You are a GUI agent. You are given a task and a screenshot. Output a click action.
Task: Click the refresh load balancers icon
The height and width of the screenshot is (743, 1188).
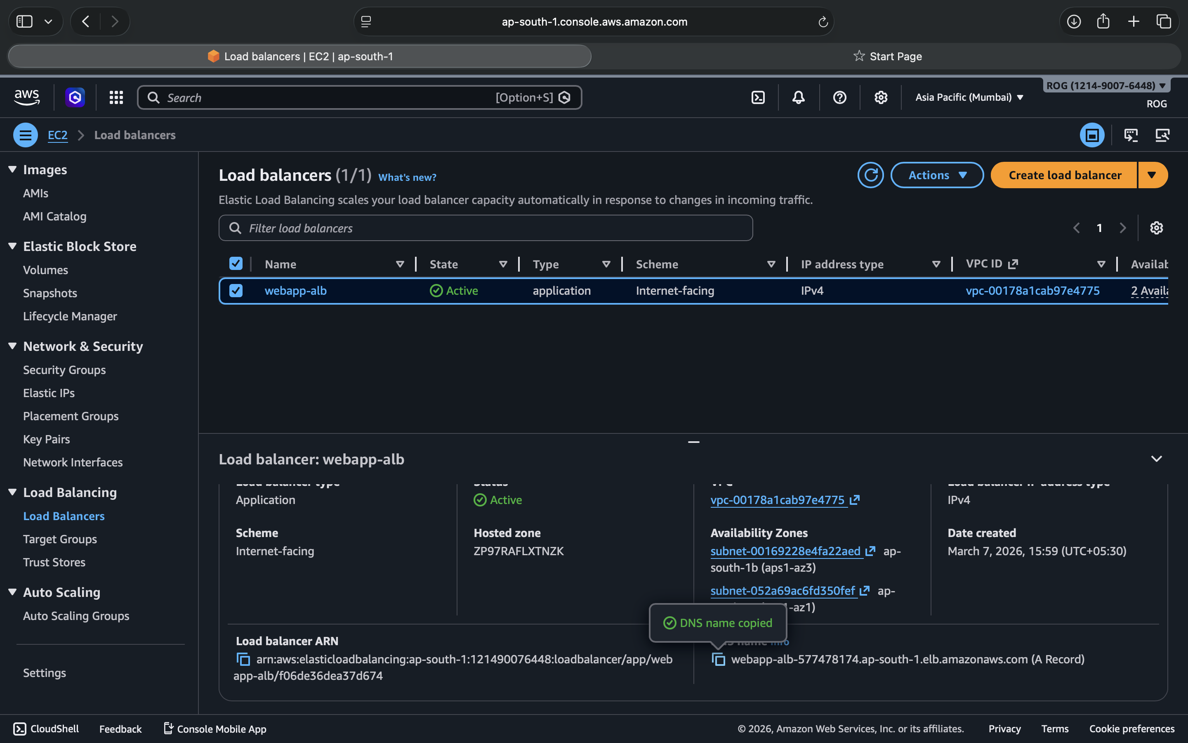tap(870, 175)
